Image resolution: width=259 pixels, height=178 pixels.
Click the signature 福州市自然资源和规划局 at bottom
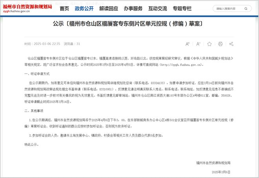213,163
